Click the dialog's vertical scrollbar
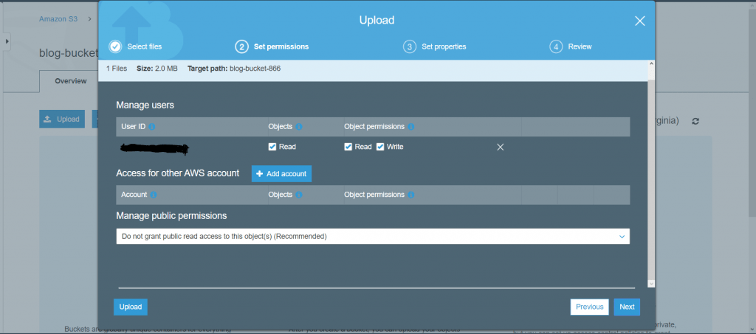 650,177
